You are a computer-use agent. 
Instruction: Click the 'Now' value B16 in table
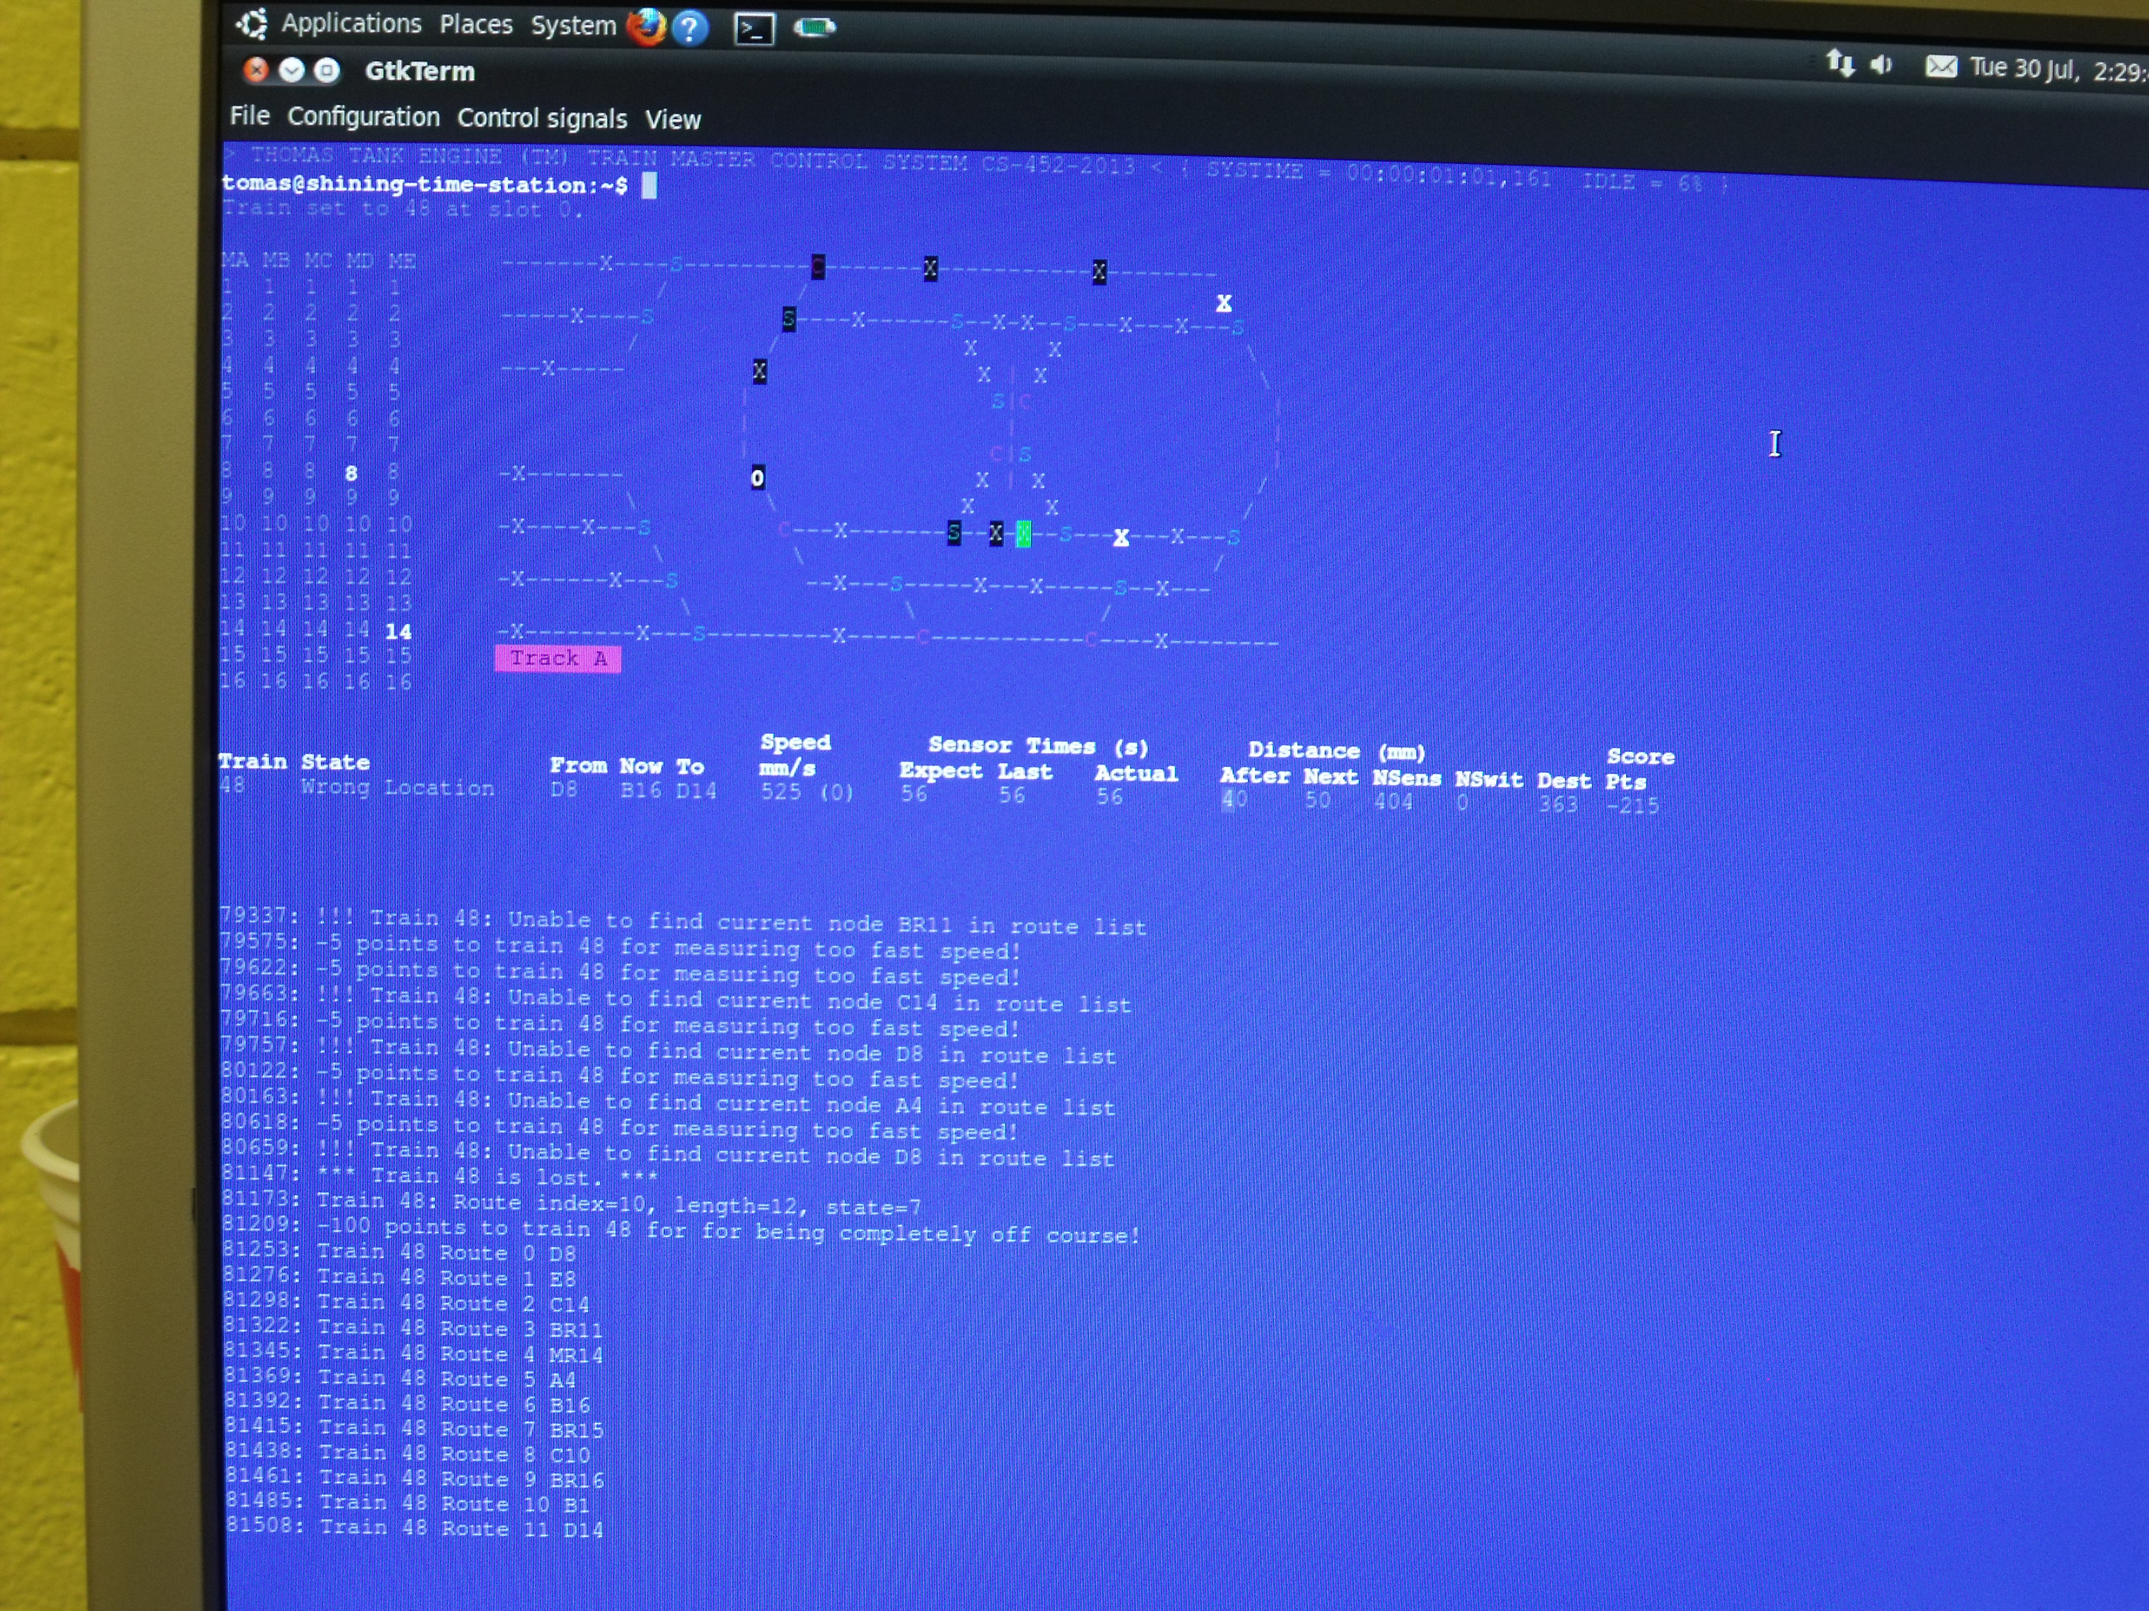(640, 790)
